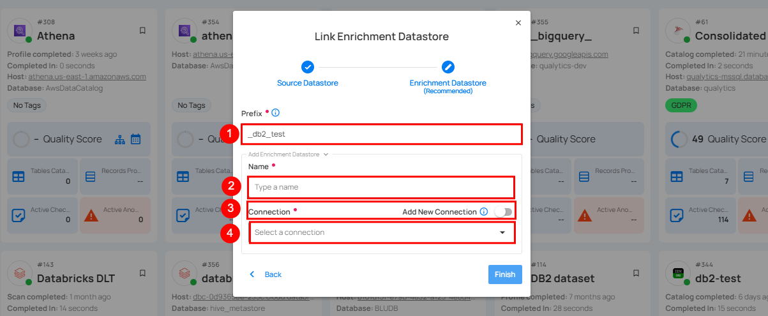This screenshot has height=316, width=768.
Task: Click the Name input field
Action: (x=381, y=187)
